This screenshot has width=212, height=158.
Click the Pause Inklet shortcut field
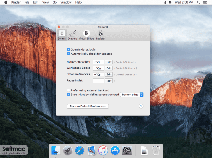point(99,81)
